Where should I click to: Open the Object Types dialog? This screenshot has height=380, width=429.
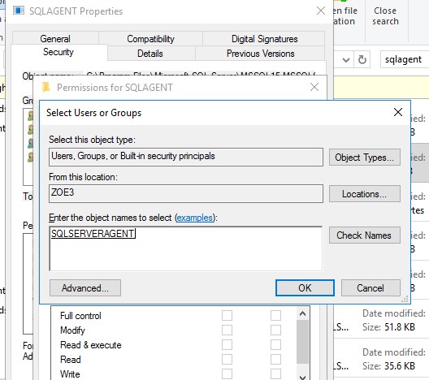[x=365, y=158]
